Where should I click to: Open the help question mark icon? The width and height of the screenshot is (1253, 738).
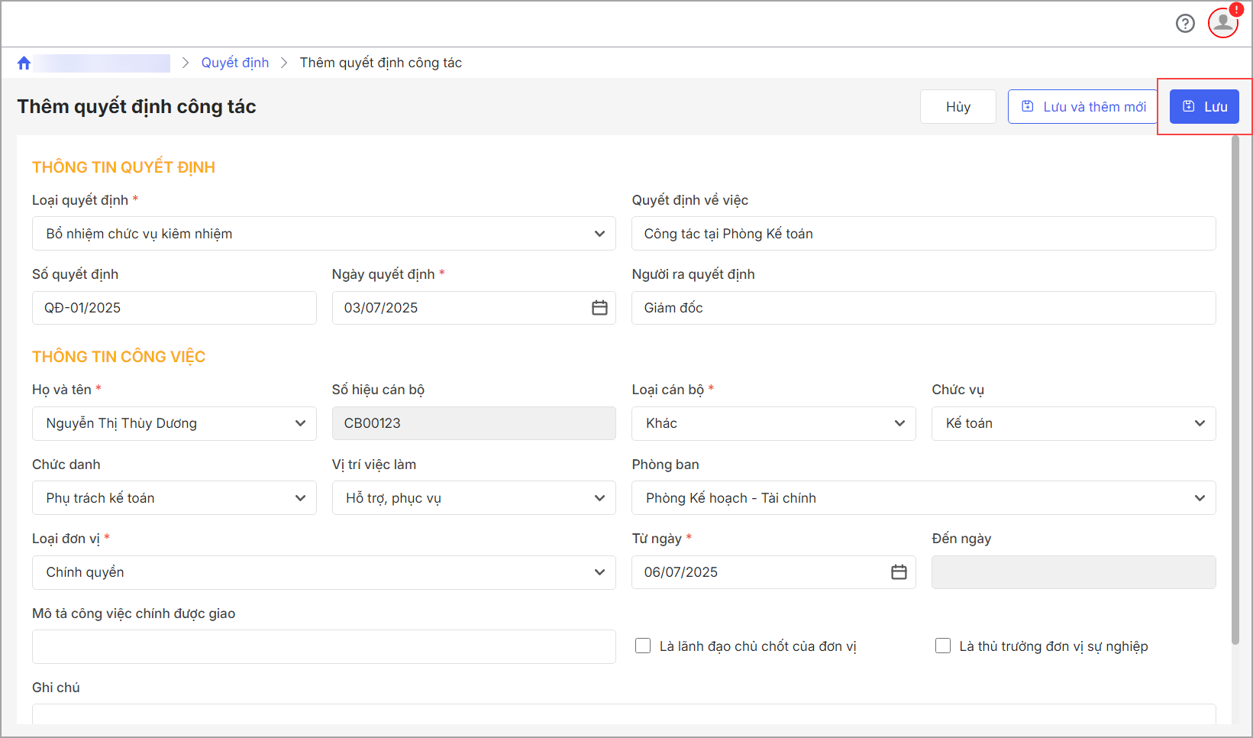pos(1185,24)
